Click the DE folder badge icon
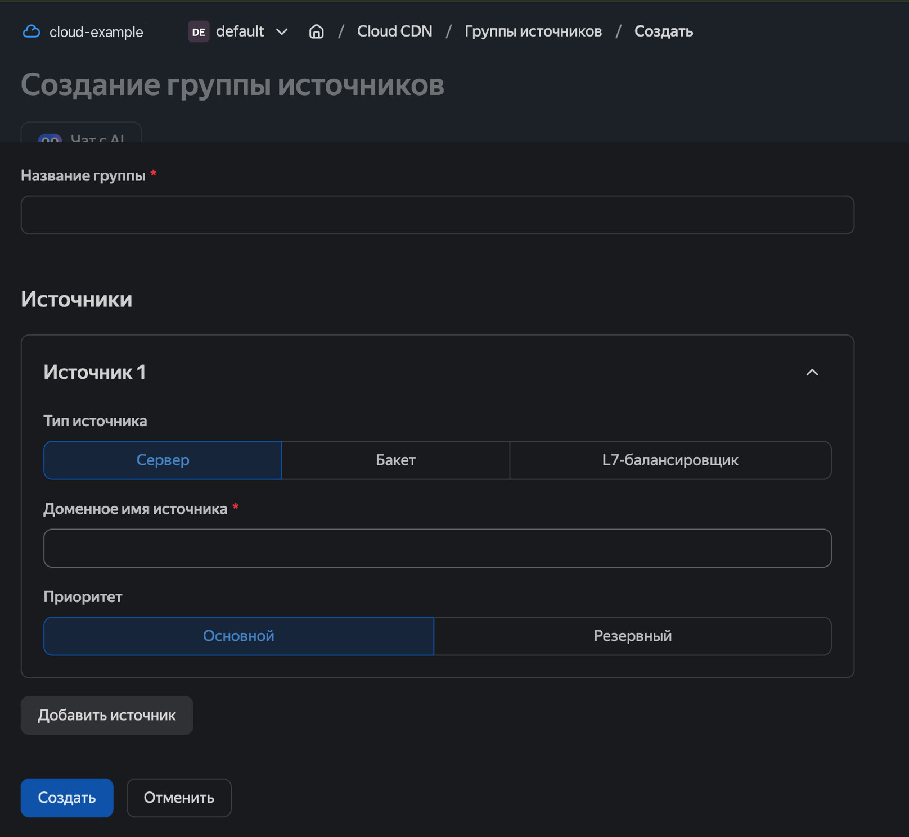Image resolution: width=909 pixels, height=837 pixels. (199, 31)
